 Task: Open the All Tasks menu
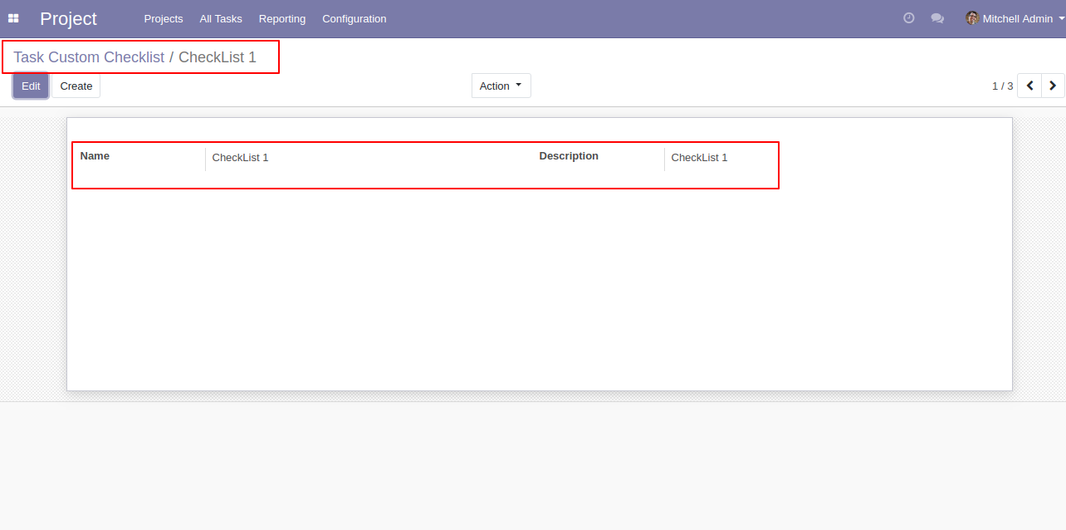[x=221, y=18]
